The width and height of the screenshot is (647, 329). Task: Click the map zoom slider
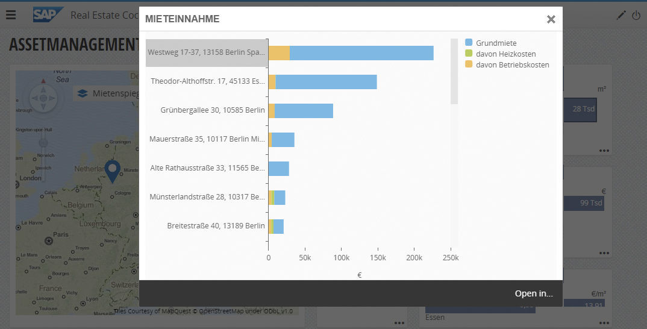point(43,143)
